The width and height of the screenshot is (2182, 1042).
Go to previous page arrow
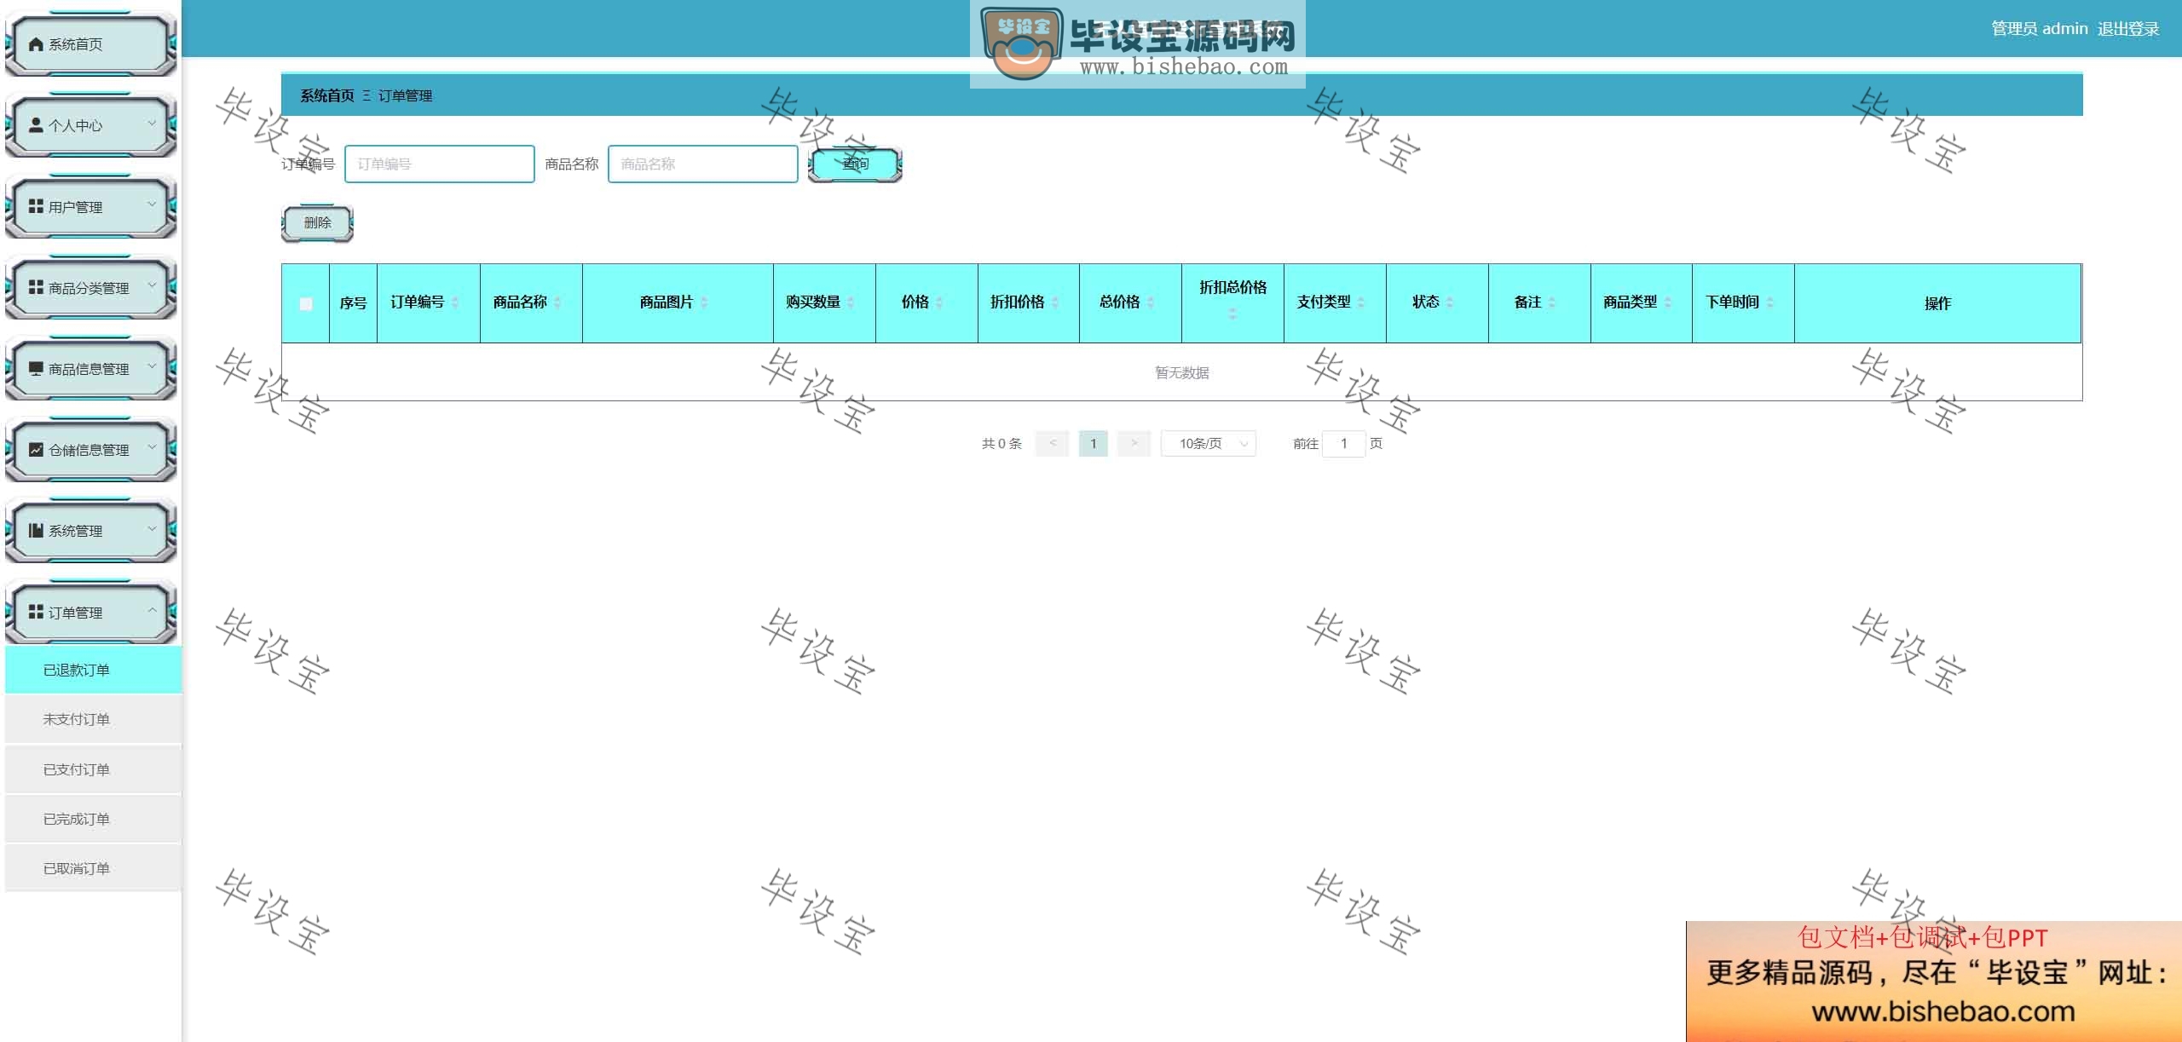(x=1053, y=443)
